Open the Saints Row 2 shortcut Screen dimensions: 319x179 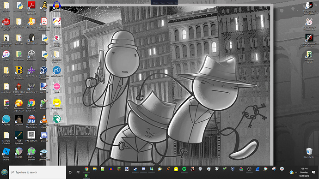31,72
